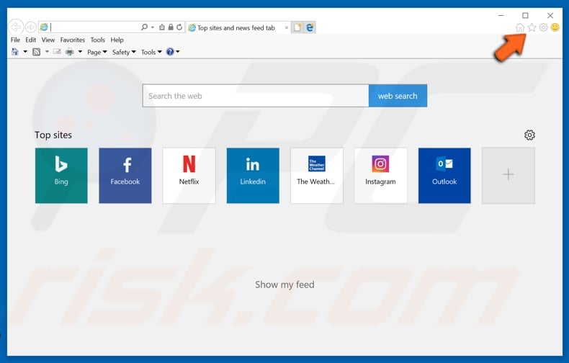Screen dimensions: 569x363
Task: Open the Help menu
Action: (117, 40)
